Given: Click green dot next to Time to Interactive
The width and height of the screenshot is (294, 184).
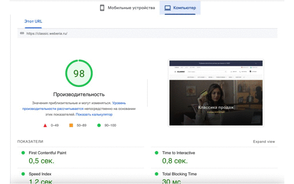Looking at the screenshot, I should (157, 153).
